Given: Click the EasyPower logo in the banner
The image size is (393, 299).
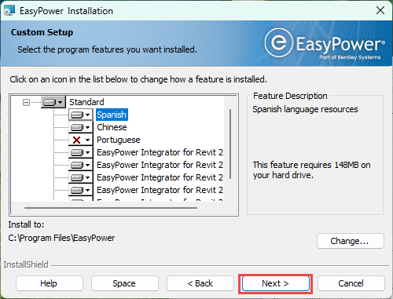Looking at the screenshot, I should (325, 44).
